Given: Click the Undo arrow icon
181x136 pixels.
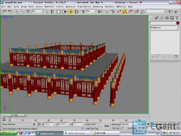Looking at the screenshot, I should tap(4, 11).
